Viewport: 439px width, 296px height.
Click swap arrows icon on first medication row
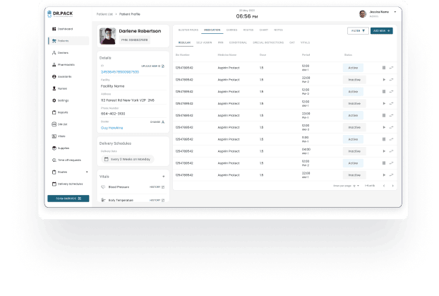click(392, 68)
